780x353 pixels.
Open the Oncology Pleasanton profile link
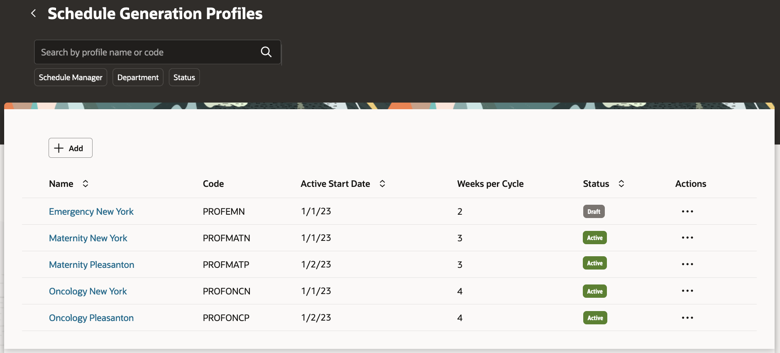[x=91, y=318]
